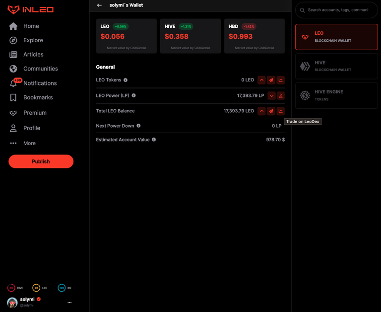Click the 0 LEO tokens value

click(248, 80)
